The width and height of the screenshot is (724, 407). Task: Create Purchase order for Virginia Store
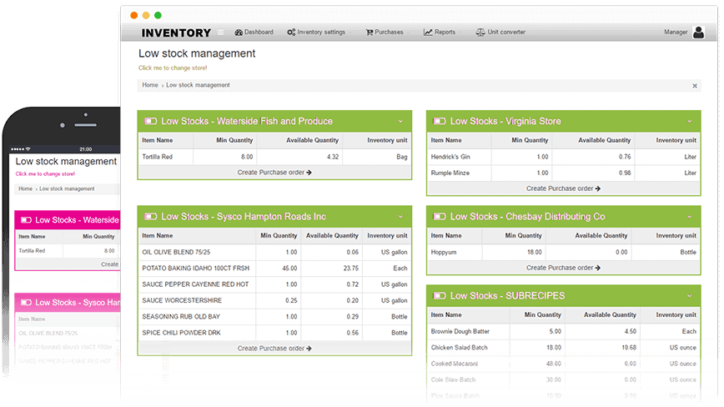[x=563, y=188]
